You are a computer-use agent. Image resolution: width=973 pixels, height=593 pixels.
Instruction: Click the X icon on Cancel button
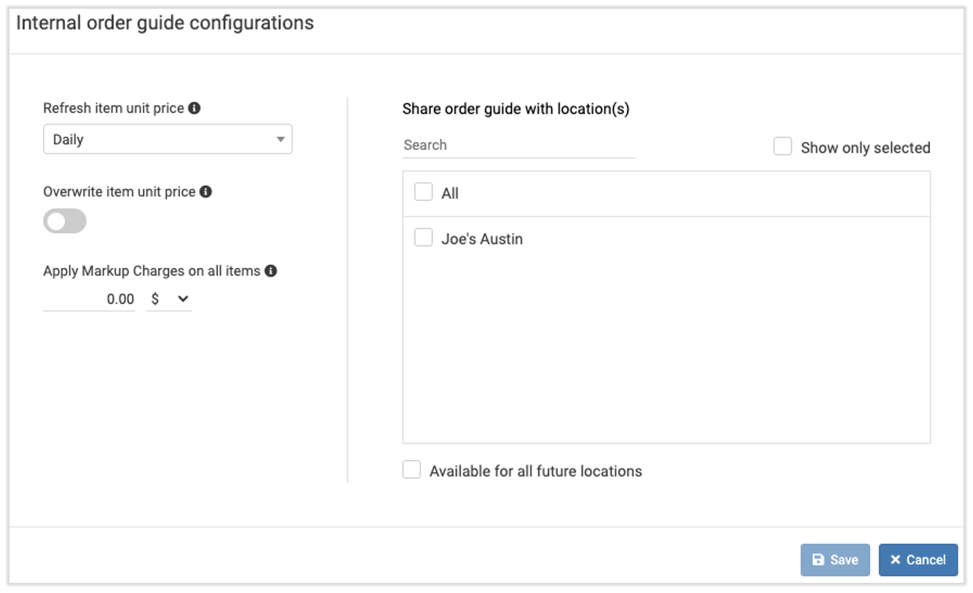click(x=896, y=559)
